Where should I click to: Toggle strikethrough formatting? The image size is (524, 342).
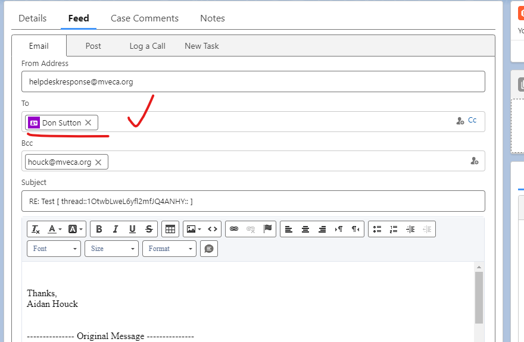[x=149, y=229]
